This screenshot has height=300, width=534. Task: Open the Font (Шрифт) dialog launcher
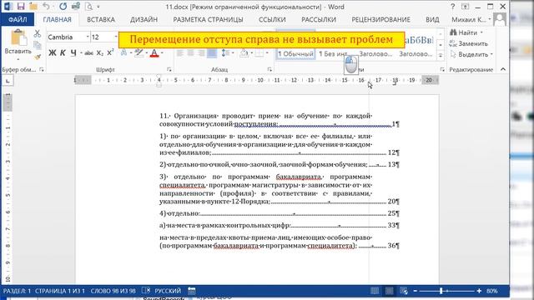click(x=169, y=69)
